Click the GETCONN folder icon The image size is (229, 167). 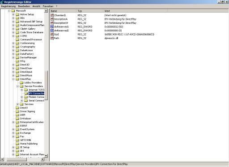17,140
